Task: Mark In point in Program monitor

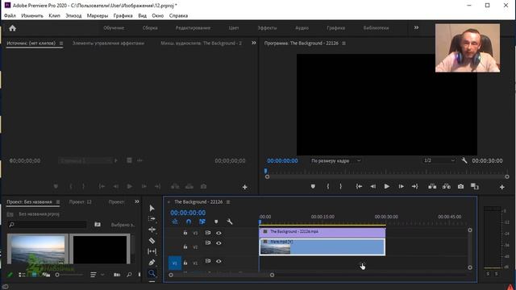Action: click(x=328, y=186)
